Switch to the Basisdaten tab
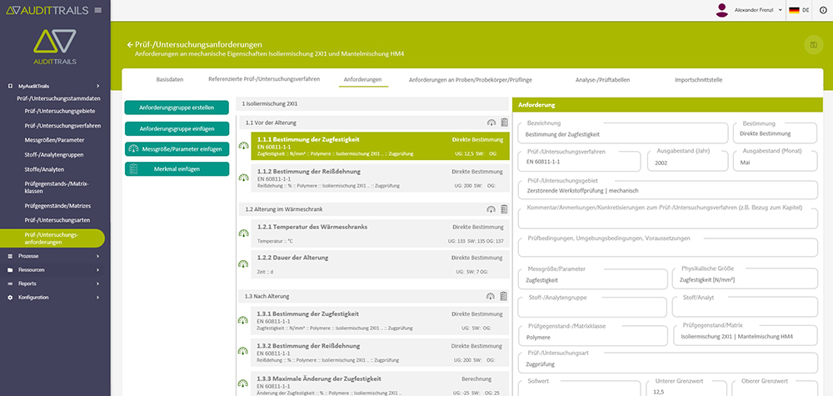Image resolution: width=833 pixels, height=396 pixels. point(170,79)
